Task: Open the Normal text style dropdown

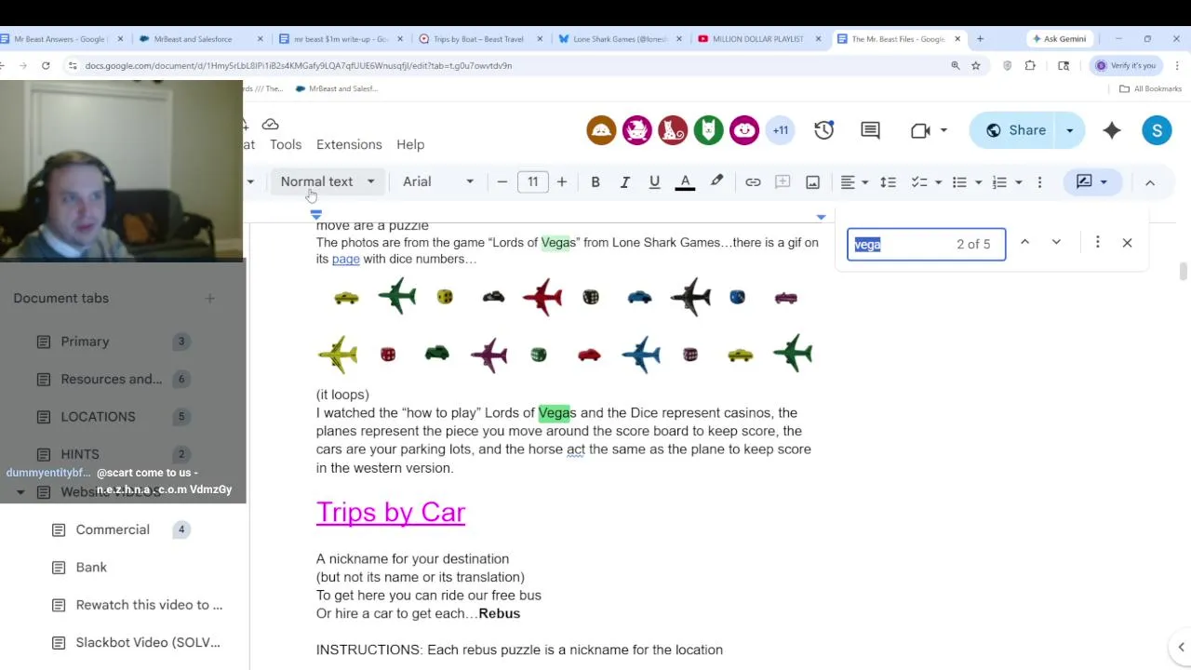Action: (x=328, y=182)
